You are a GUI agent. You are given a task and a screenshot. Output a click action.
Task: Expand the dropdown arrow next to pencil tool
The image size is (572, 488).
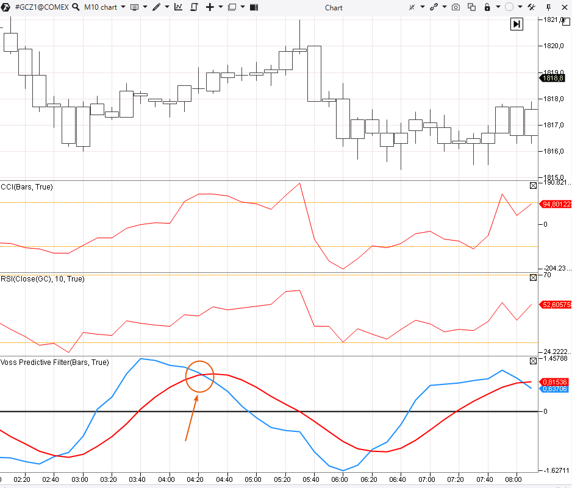point(166,7)
